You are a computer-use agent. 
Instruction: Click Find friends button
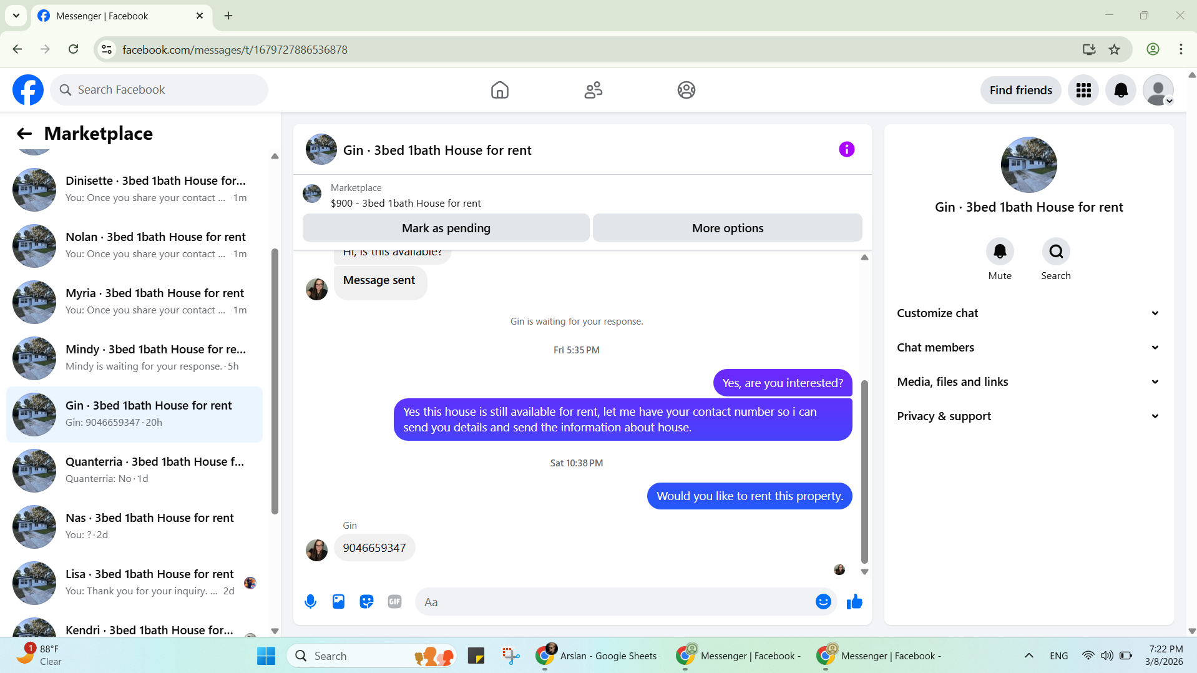pos(1020,91)
